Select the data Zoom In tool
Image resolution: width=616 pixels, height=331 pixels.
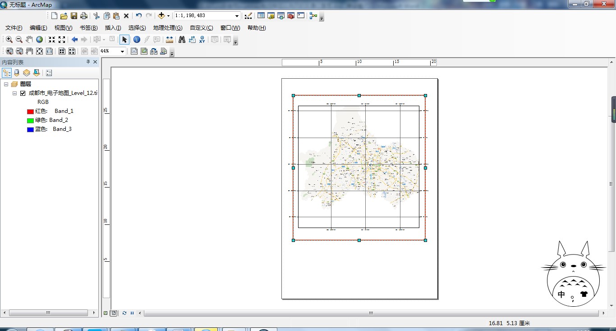click(9, 40)
